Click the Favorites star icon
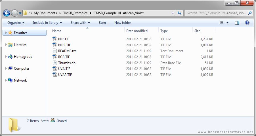Image resolution: width=256 pixels, height=136 pixels. [x=10, y=33]
